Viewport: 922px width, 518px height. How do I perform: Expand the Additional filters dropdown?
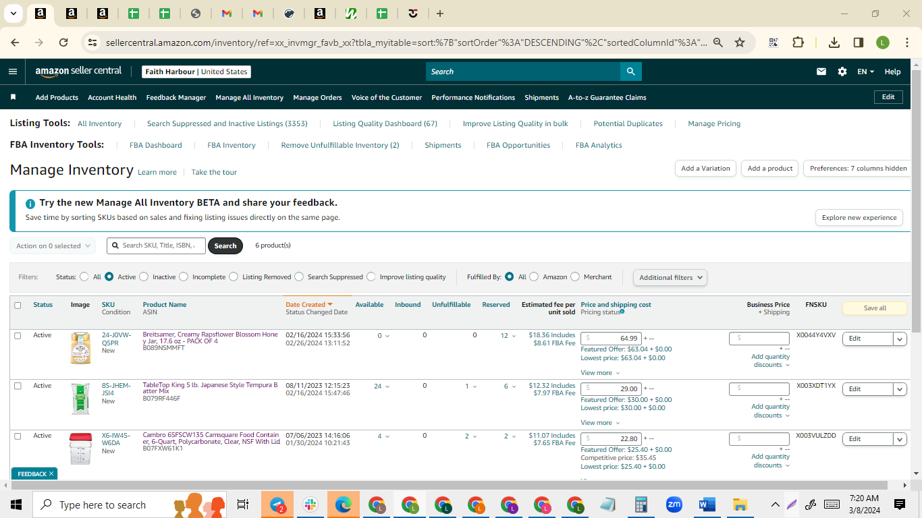[670, 277]
